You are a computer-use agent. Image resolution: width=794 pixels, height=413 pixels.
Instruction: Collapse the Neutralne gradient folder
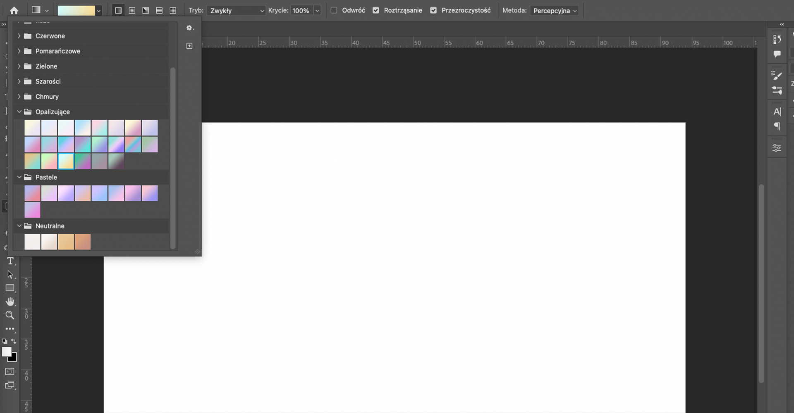19,226
